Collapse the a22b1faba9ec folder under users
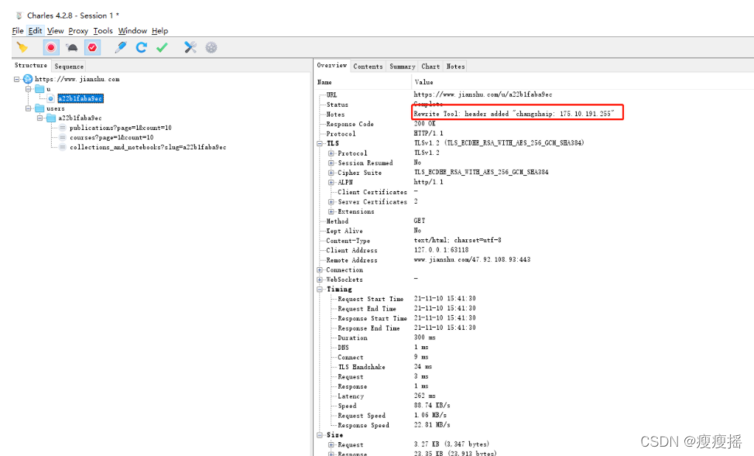This screenshot has width=754, height=456. point(40,118)
